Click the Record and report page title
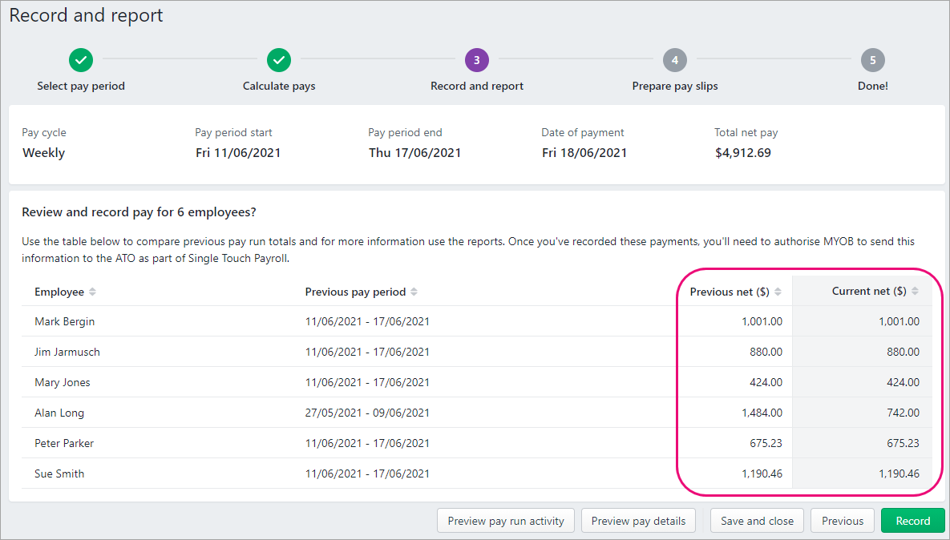 tap(86, 15)
